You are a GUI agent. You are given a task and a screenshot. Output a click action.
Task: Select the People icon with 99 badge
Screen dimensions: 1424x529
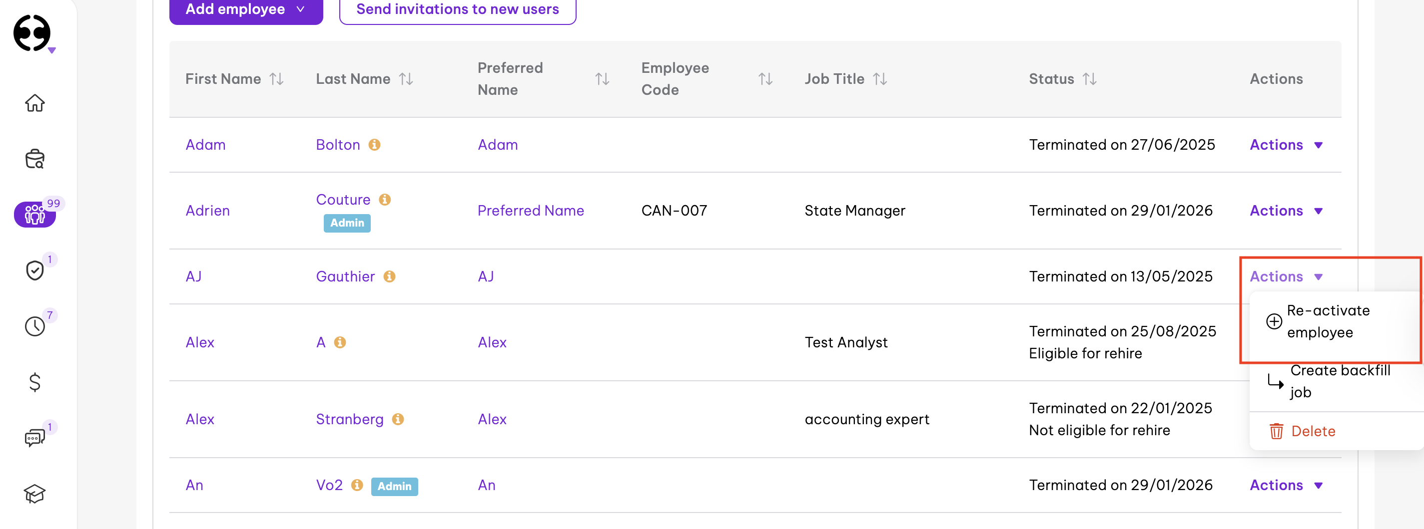tap(34, 214)
